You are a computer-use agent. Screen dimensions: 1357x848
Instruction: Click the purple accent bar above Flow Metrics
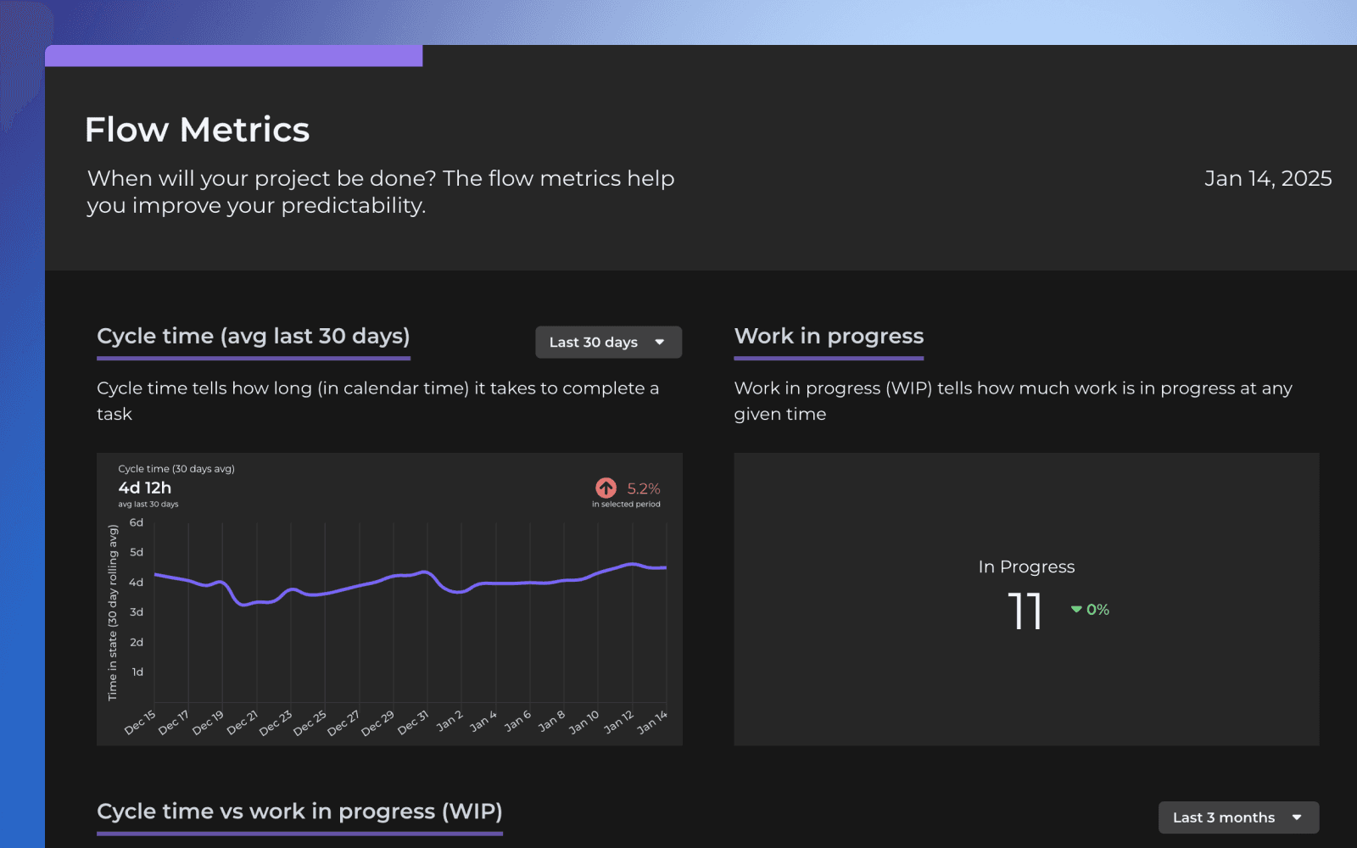tap(235, 56)
